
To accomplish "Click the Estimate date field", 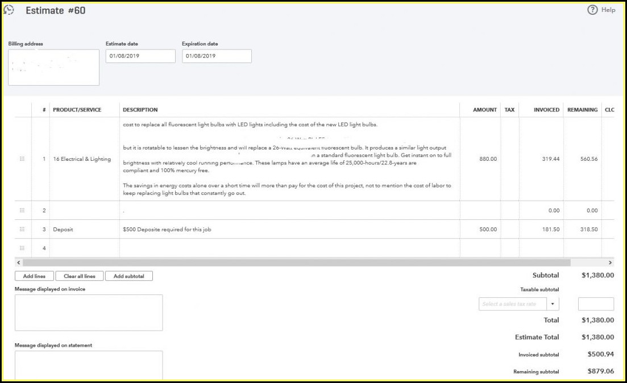I will tap(140, 56).
